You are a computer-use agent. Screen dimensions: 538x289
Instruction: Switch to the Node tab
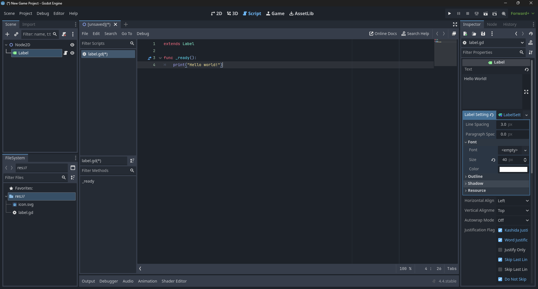coord(492,24)
